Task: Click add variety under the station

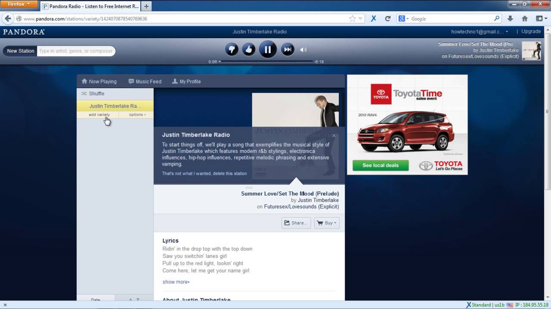Action: pos(99,115)
